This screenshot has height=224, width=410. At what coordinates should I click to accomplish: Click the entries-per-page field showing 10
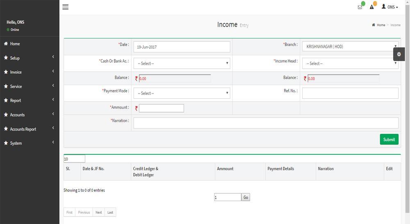74,159
